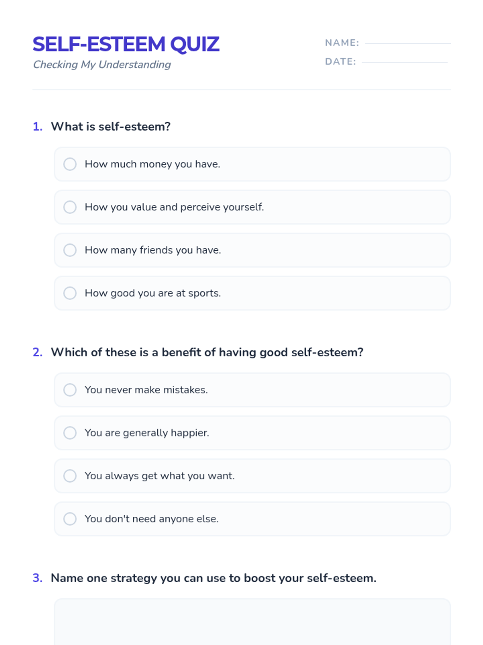This screenshot has height=645, width=483.
Task: Choose "You are generally happier" radio button
Action: point(70,433)
